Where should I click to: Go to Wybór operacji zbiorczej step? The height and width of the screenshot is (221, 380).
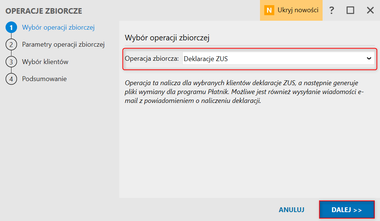point(58,27)
